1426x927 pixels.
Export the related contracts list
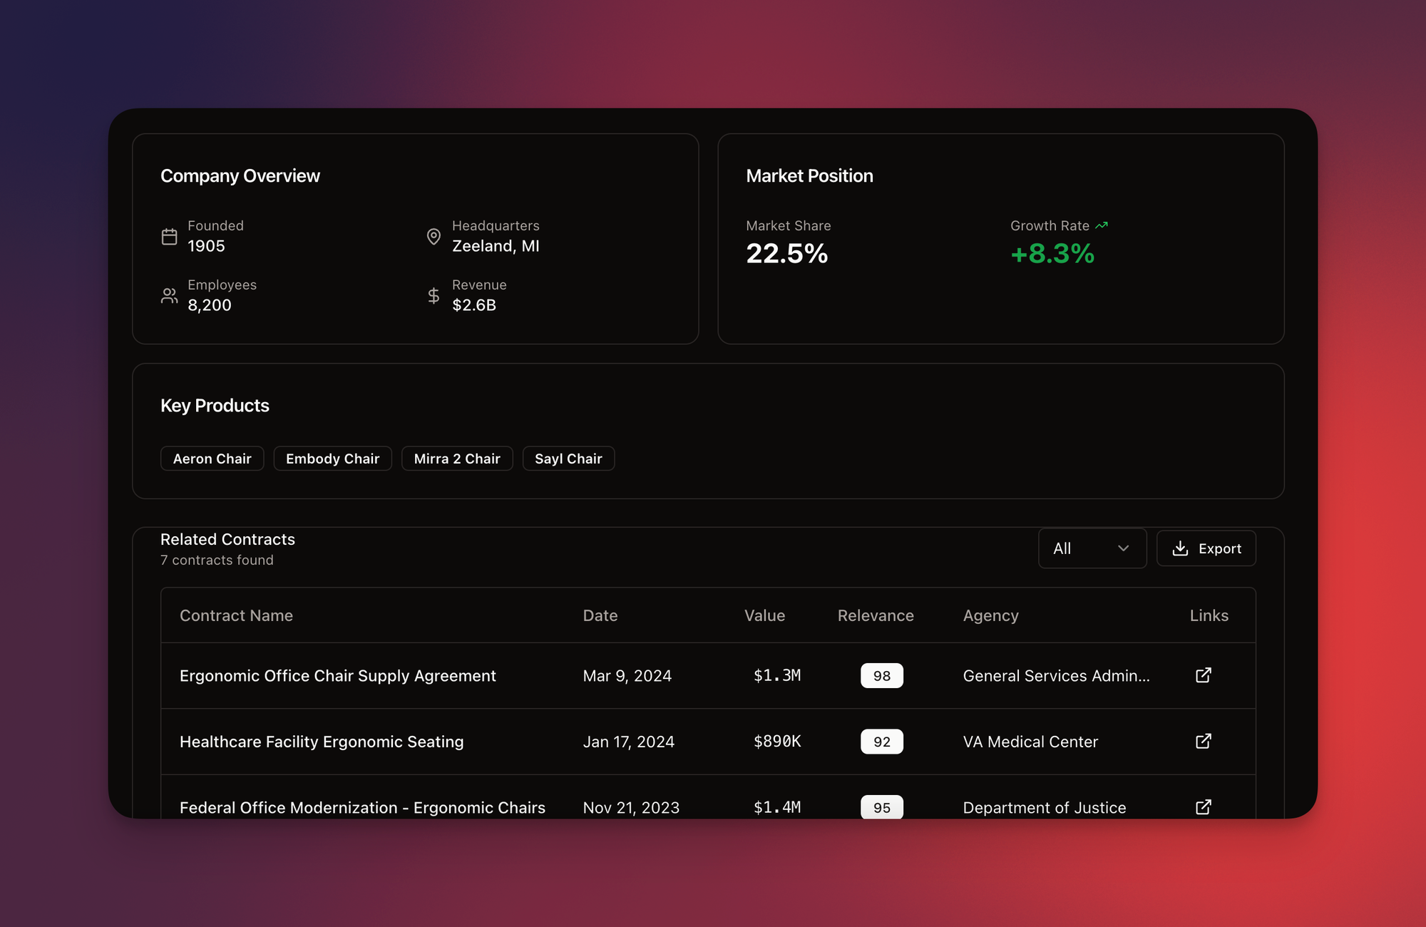pyautogui.click(x=1206, y=548)
